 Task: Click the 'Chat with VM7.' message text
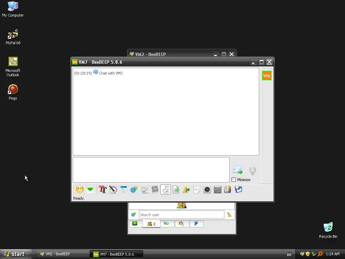point(111,73)
